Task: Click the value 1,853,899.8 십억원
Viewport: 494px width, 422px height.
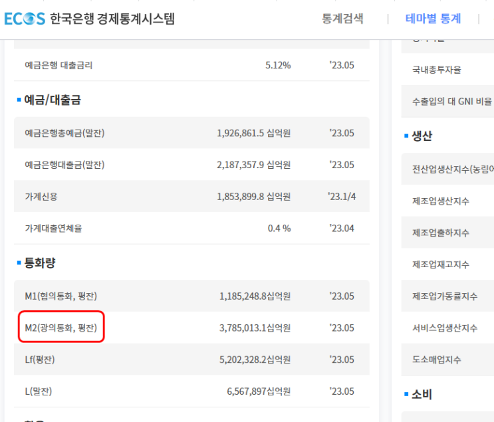Action: click(x=253, y=197)
